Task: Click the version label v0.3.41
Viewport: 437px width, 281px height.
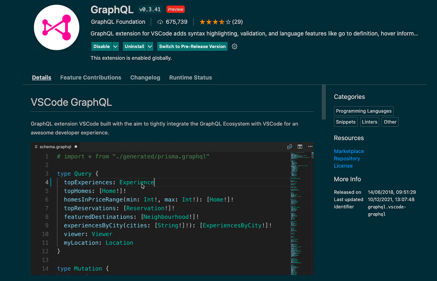Action: (150, 9)
